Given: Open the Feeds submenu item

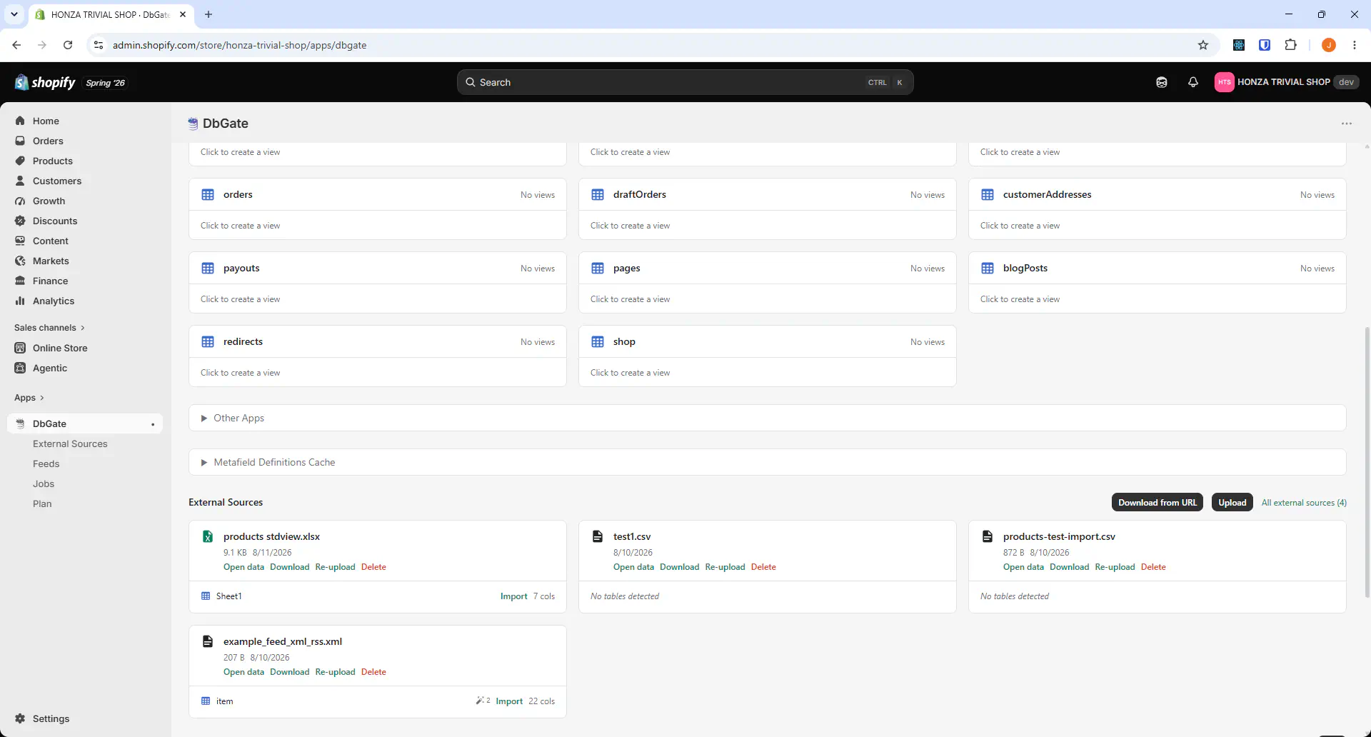Looking at the screenshot, I should tap(46, 463).
